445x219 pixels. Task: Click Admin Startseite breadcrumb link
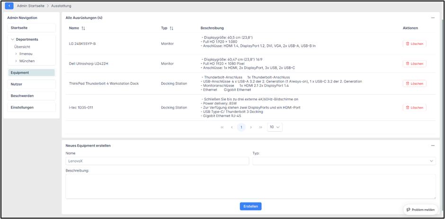pyautogui.click(x=30, y=6)
